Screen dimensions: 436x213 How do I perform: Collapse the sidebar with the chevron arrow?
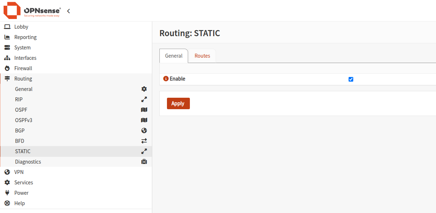point(68,11)
